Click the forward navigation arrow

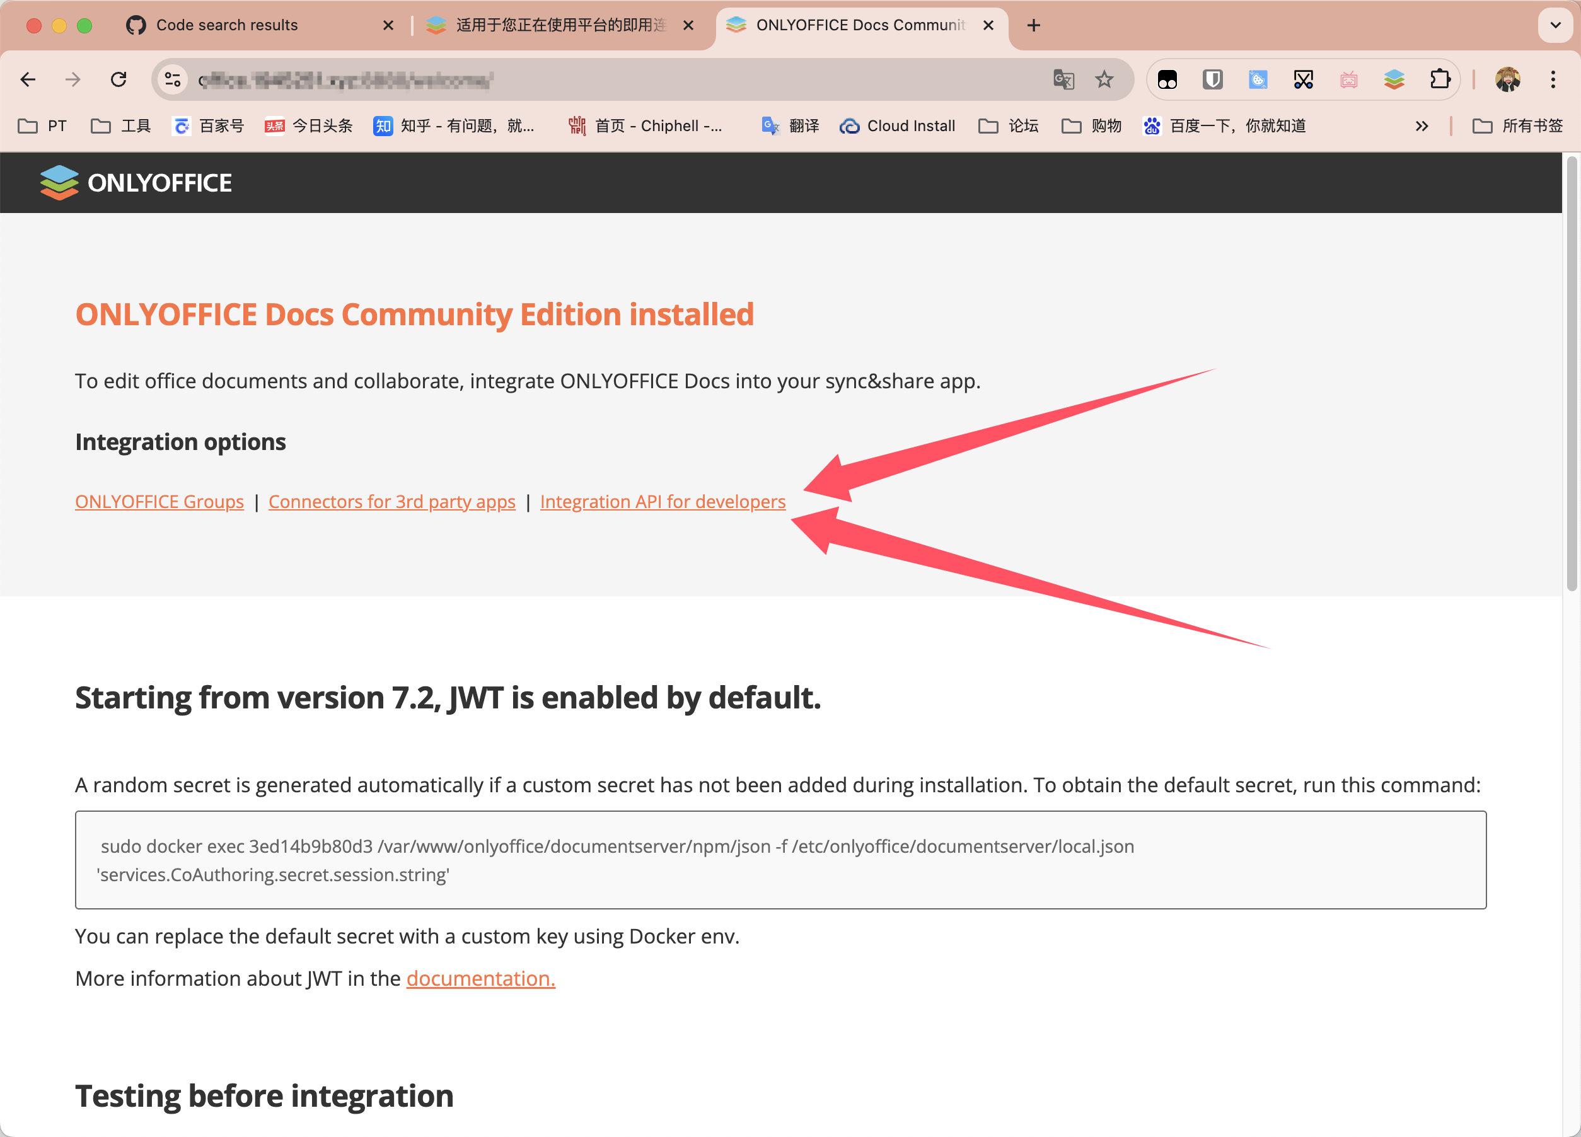point(72,79)
